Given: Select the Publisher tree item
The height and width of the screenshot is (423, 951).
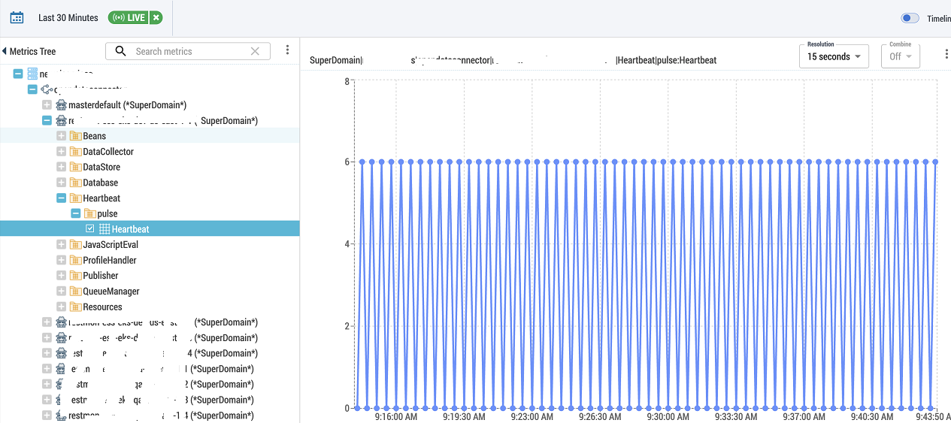Looking at the screenshot, I should coord(100,276).
